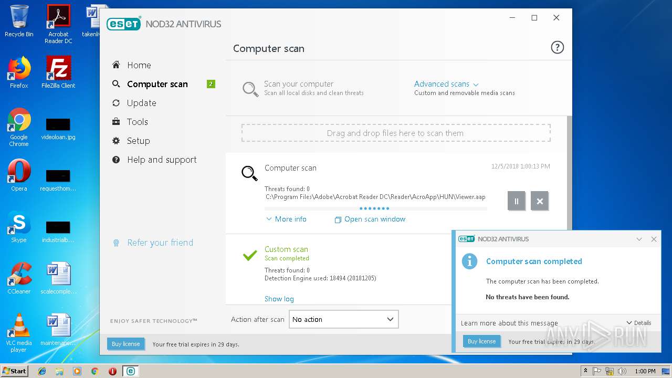The image size is (672, 378).
Task: Click the taskbar clock showing 1:00 PM
Action: click(645, 371)
